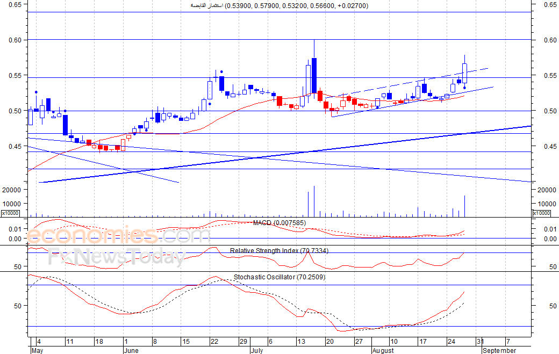Click the date tick labeled 17 in August
The width and height of the screenshot is (559, 354).
click(x=423, y=342)
